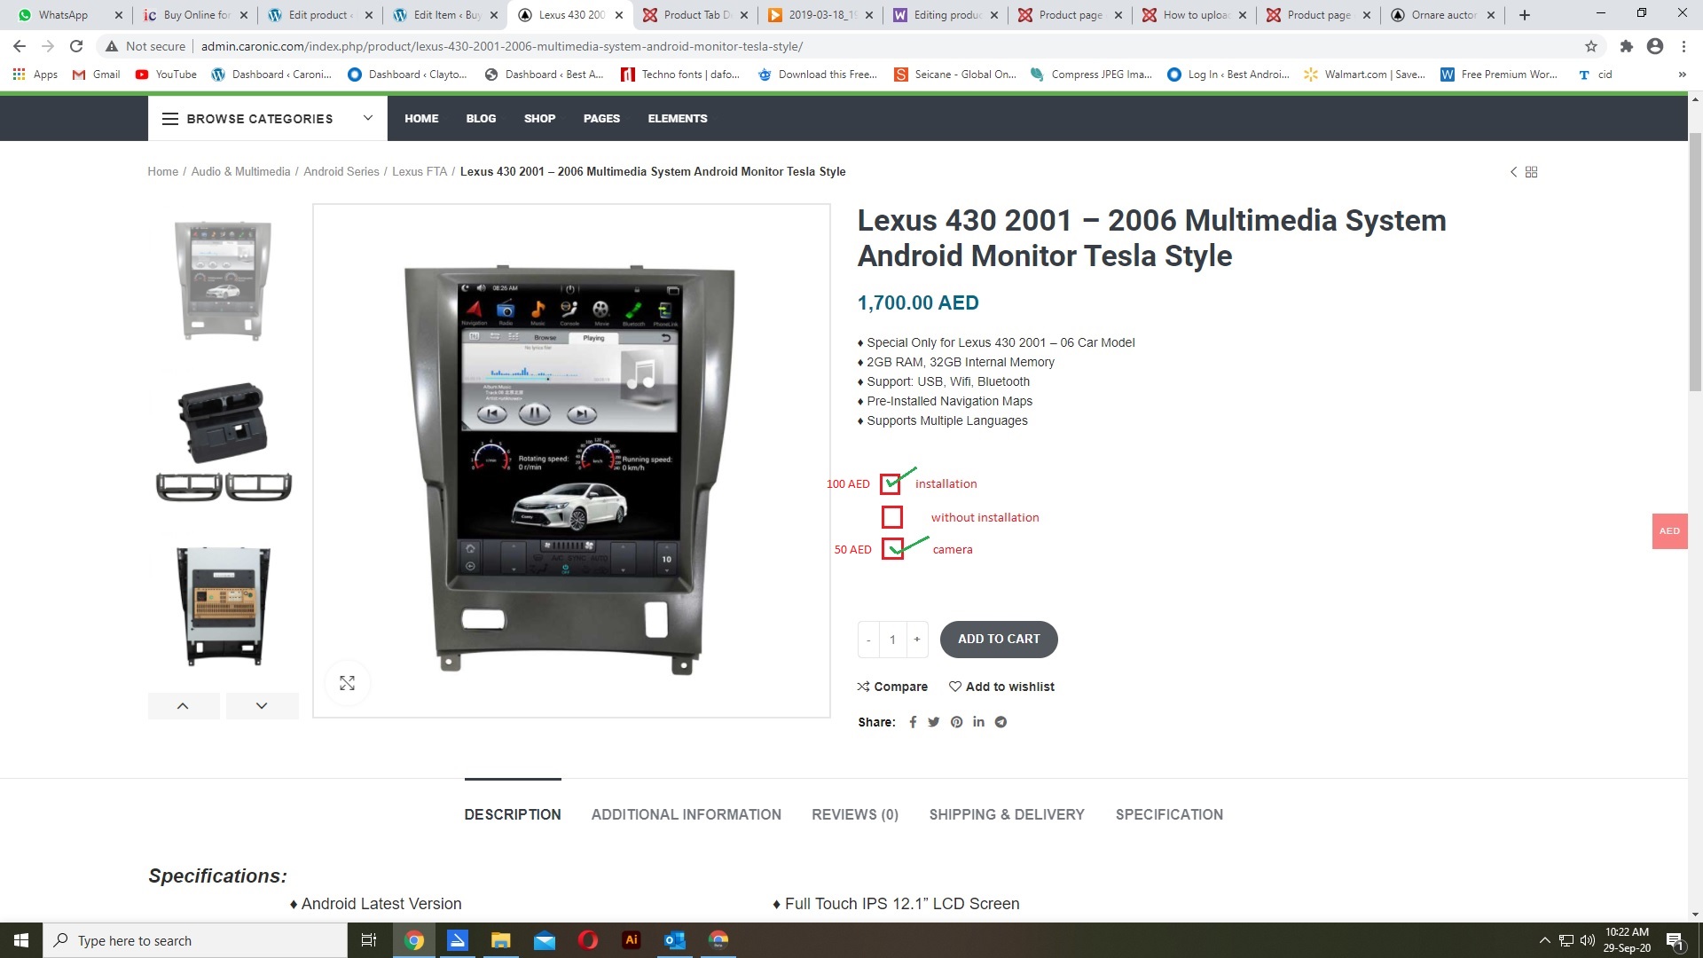Open the Chrome profile avatar menu
The height and width of the screenshot is (958, 1703).
tap(1655, 46)
